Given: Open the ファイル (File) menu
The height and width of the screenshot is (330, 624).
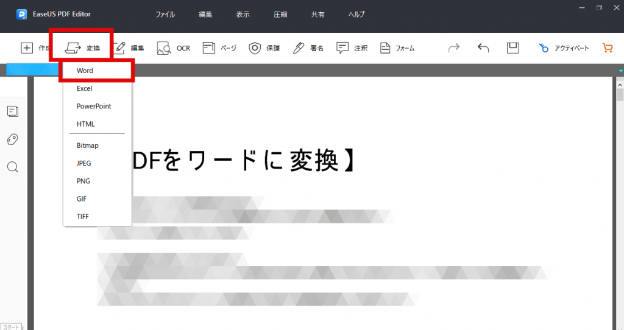Looking at the screenshot, I should [x=165, y=15].
